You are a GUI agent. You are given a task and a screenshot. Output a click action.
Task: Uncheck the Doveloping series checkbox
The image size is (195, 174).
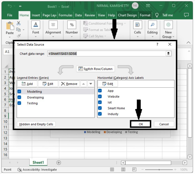coord(19,97)
